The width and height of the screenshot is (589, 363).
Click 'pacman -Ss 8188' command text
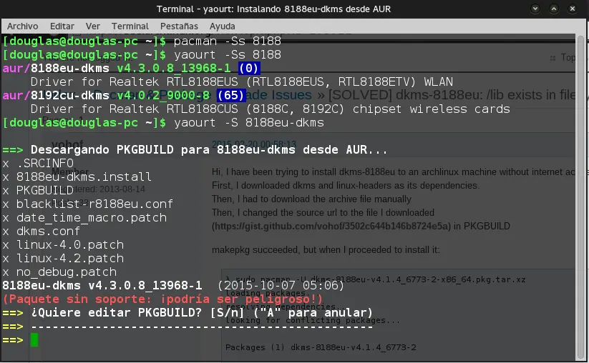[228, 41]
